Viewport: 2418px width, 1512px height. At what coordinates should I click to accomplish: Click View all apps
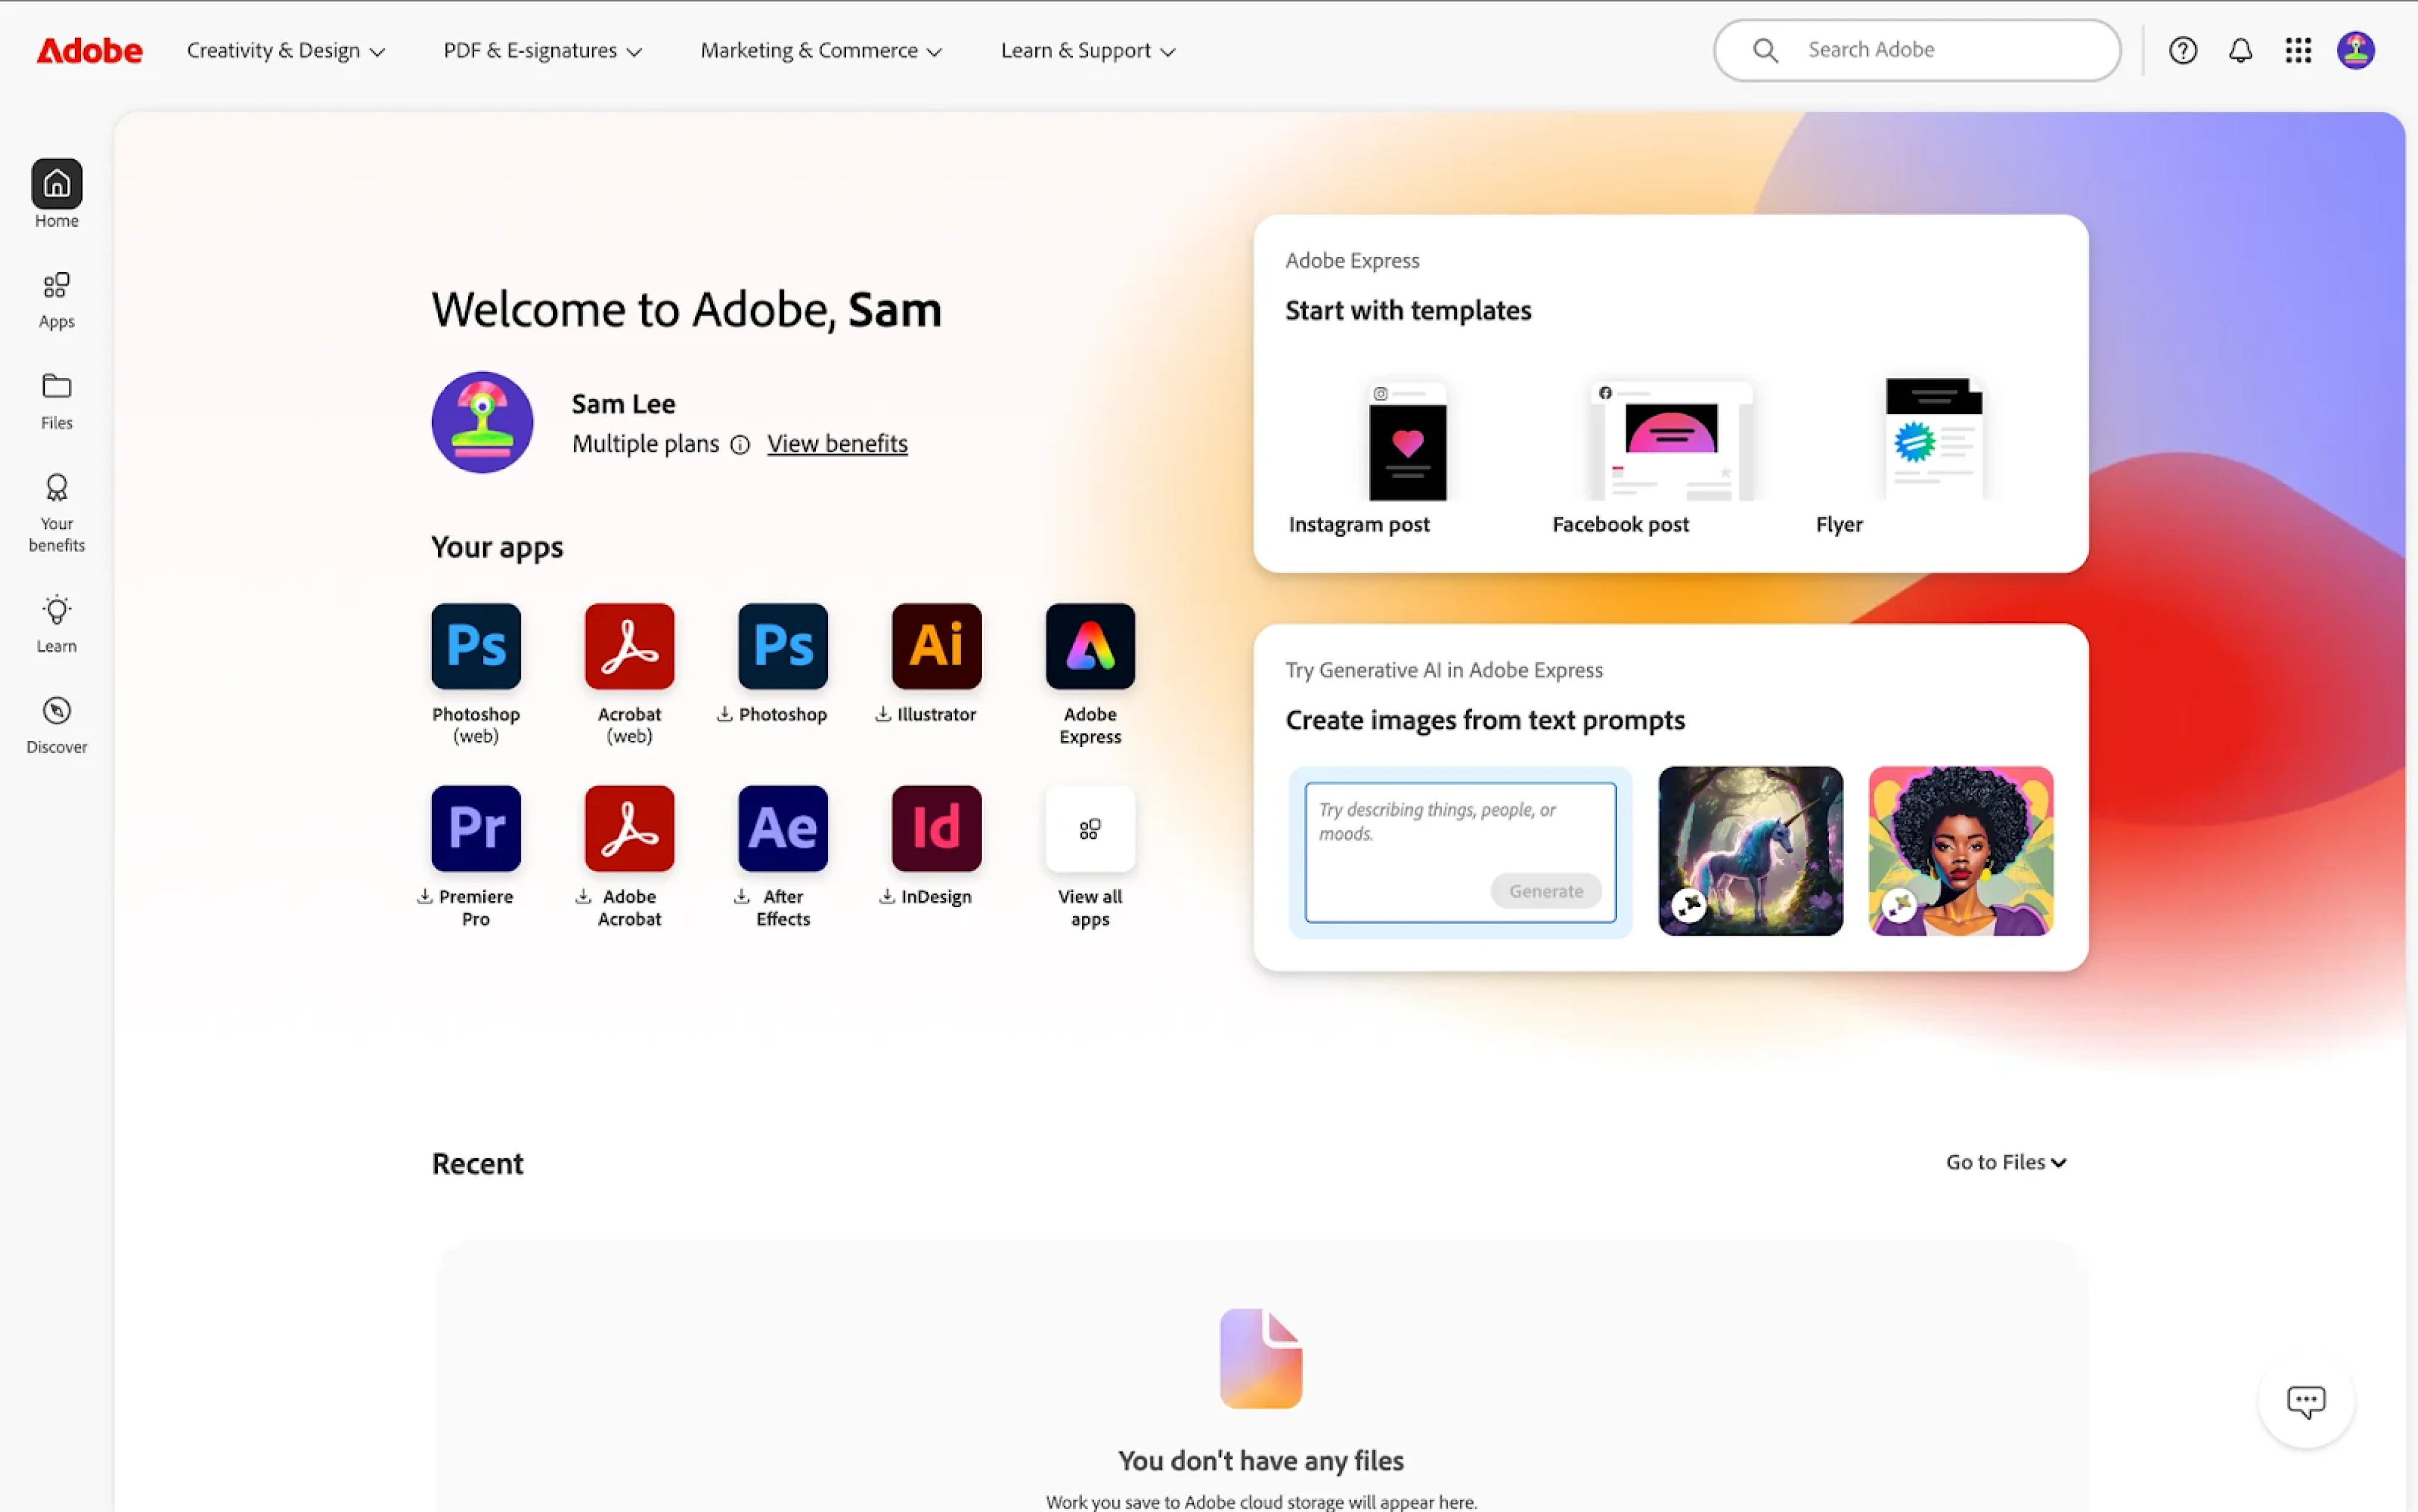(1089, 828)
